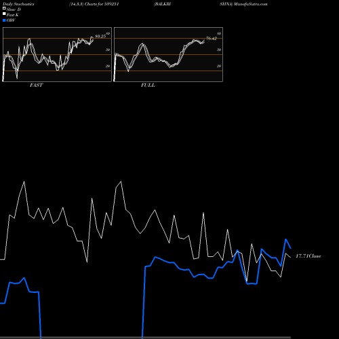
Task: Click the '(BALKRI' ticker name text
Action: pyautogui.click(x=162, y=4)
